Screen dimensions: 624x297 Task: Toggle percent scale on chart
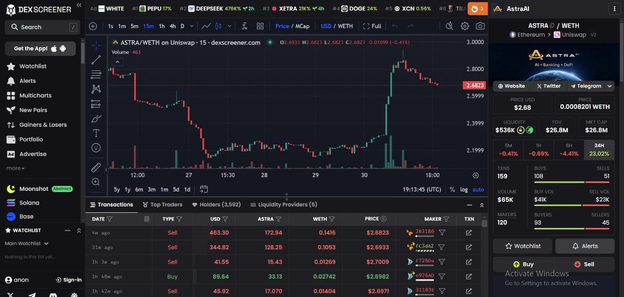[452, 189]
